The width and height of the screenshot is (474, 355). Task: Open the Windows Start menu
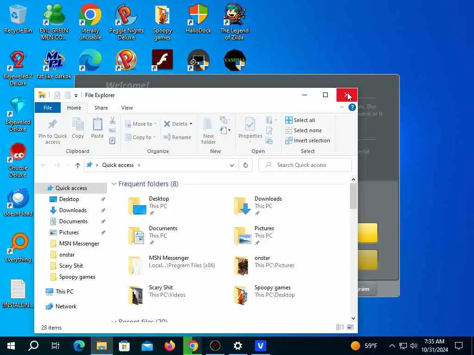coord(11,346)
